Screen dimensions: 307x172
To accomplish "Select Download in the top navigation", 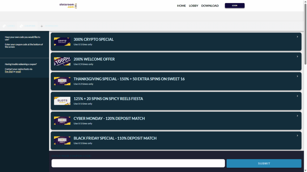I will (x=210, y=6).
